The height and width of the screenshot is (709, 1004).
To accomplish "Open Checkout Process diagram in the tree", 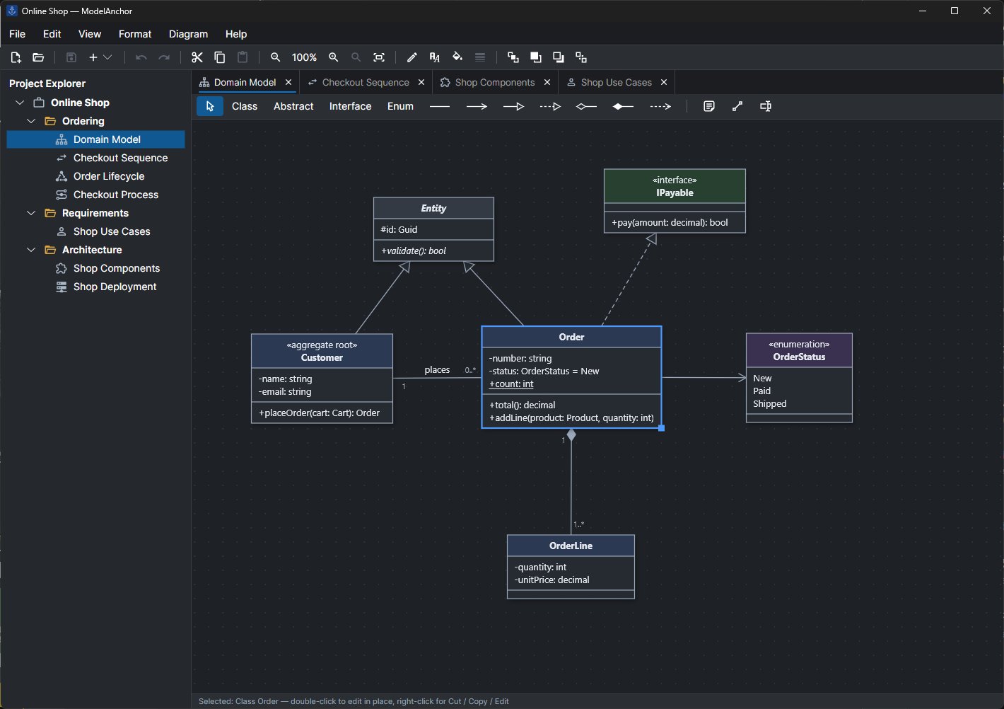I will tap(96, 195).
